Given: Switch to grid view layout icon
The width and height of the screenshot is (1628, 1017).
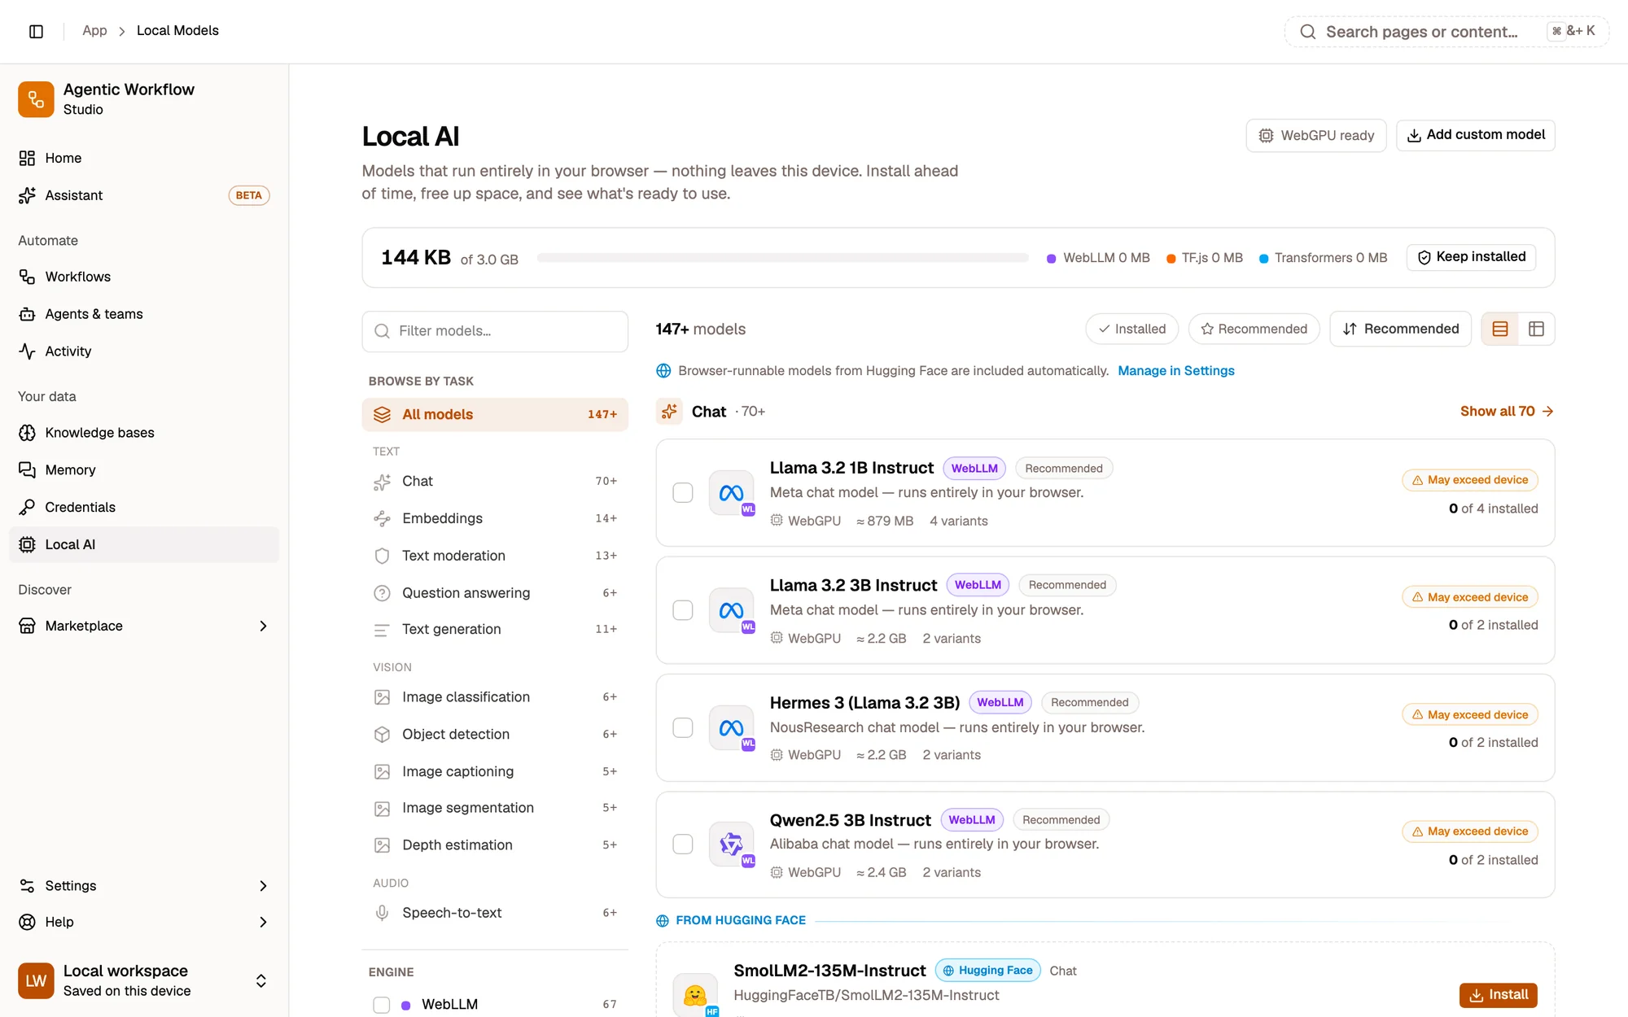Looking at the screenshot, I should [1536, 329].
